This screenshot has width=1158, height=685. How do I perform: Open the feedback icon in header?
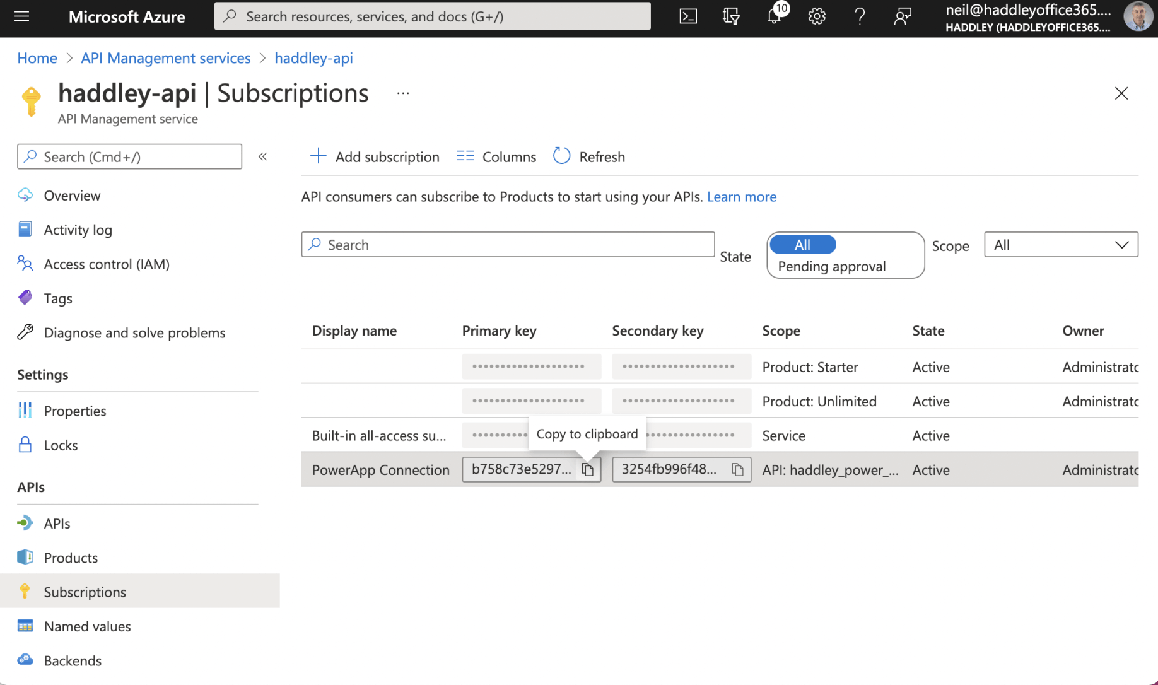[x=903, y=16]
